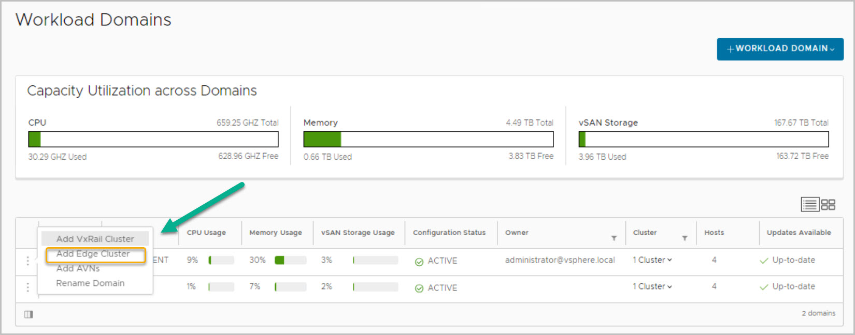Expand first row's 1 Cluster dropdown
855x335 pixels.
coord(652,260)
